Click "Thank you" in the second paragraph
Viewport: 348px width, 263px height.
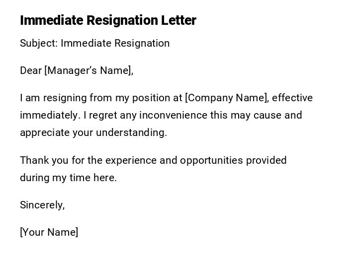[x=39, y=160]
